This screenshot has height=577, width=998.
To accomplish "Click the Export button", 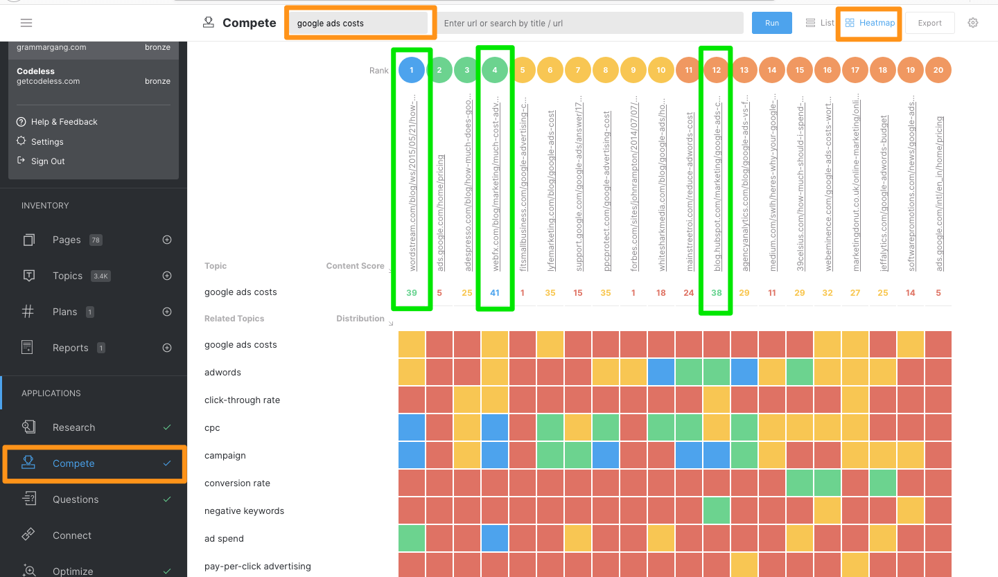I will 929,23.
